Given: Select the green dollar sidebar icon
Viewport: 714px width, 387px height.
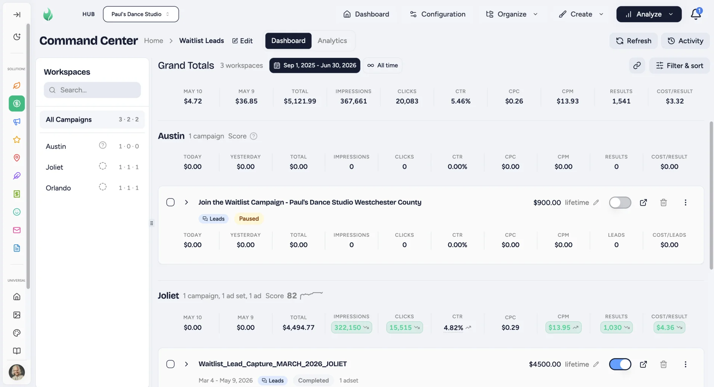Looking at the screenshot, I should (17, 104).
